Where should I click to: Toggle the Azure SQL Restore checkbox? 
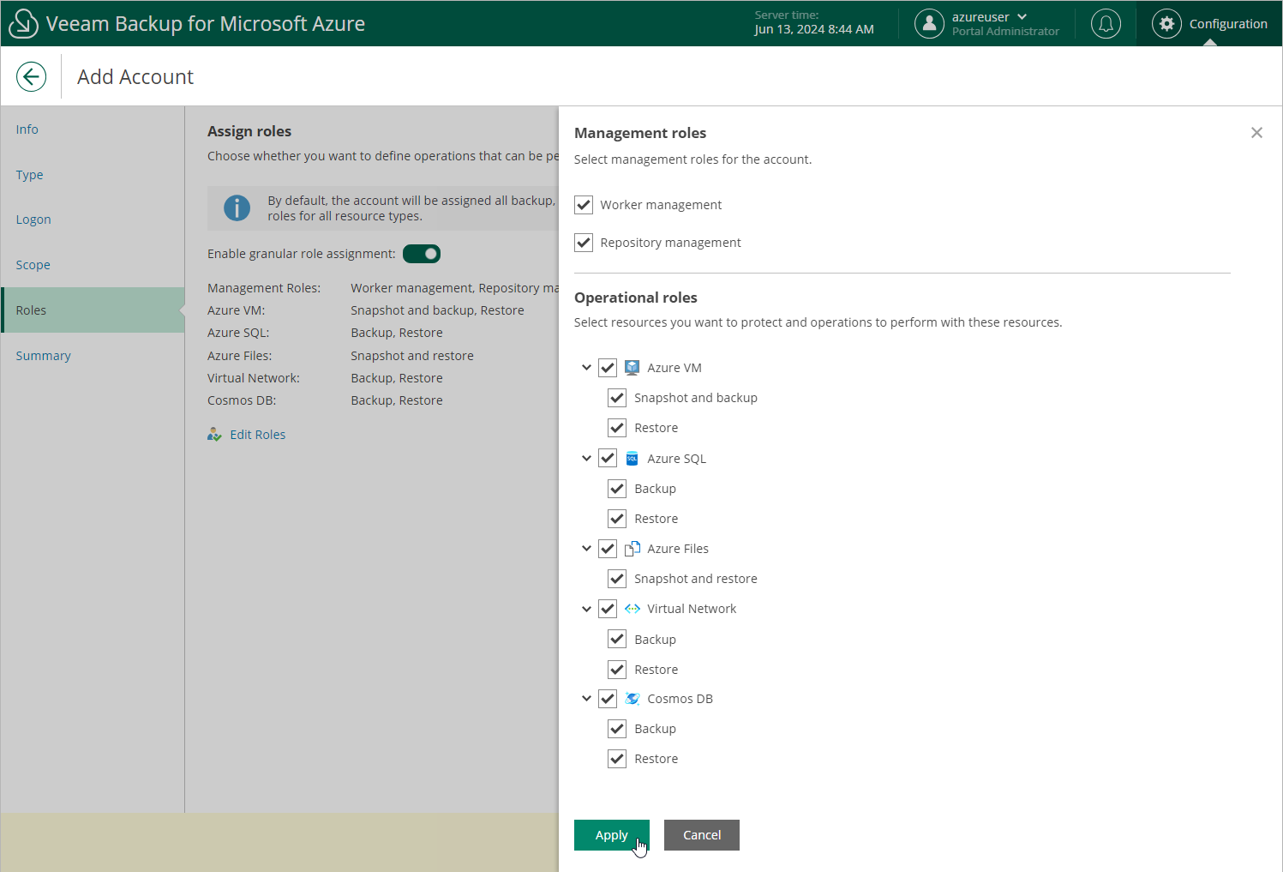[617, 519]
